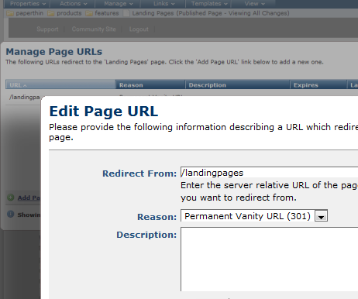The width and height of the screenshot is (358, 299).
Task: Sort the list by Description column
Action: click(x=237, y=85)
